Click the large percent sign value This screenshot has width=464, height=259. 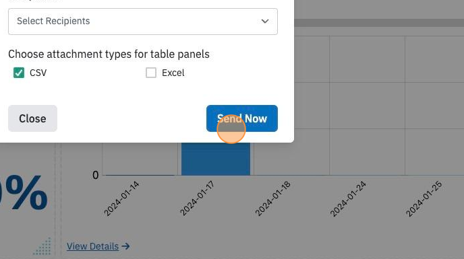click(25, 192)
